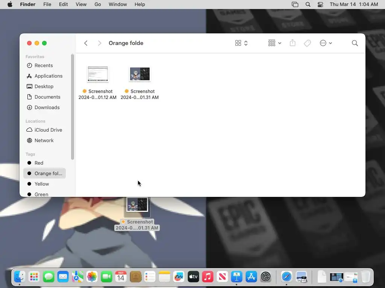
Task: Switch to icon view mode
Action: tap(238, 43)
